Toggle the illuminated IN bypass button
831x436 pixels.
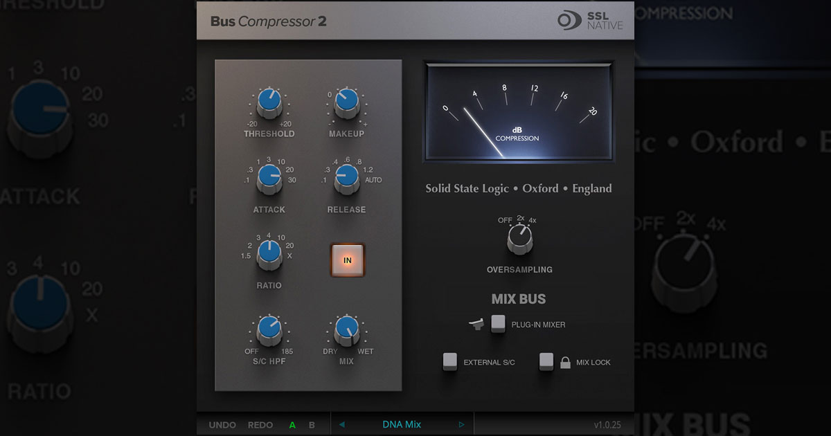347,261
